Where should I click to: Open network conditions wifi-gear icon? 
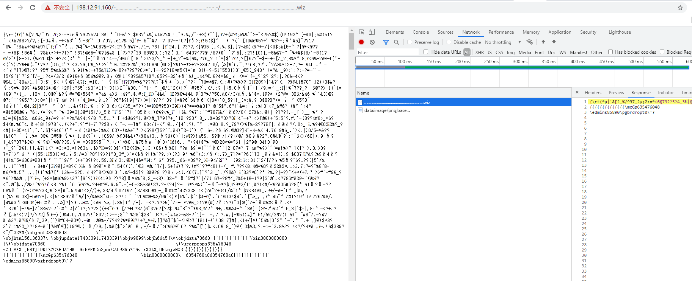530,42
